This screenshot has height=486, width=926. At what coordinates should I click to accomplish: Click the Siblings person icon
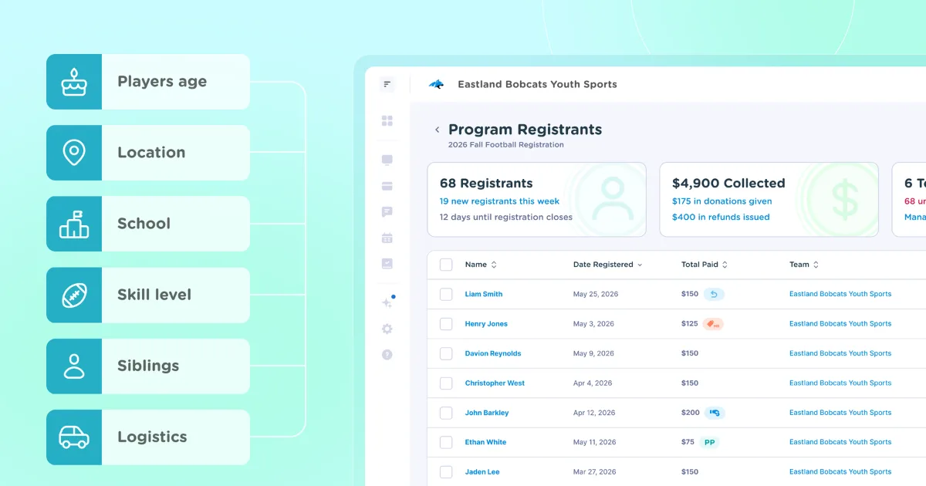(x=74, y=366)
